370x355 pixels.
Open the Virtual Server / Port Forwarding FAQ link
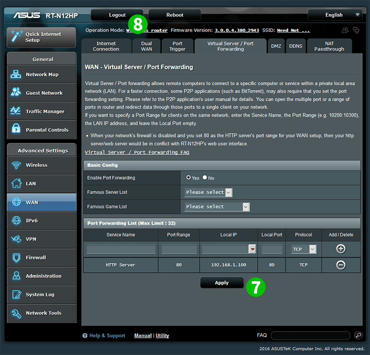coord(137,152)
